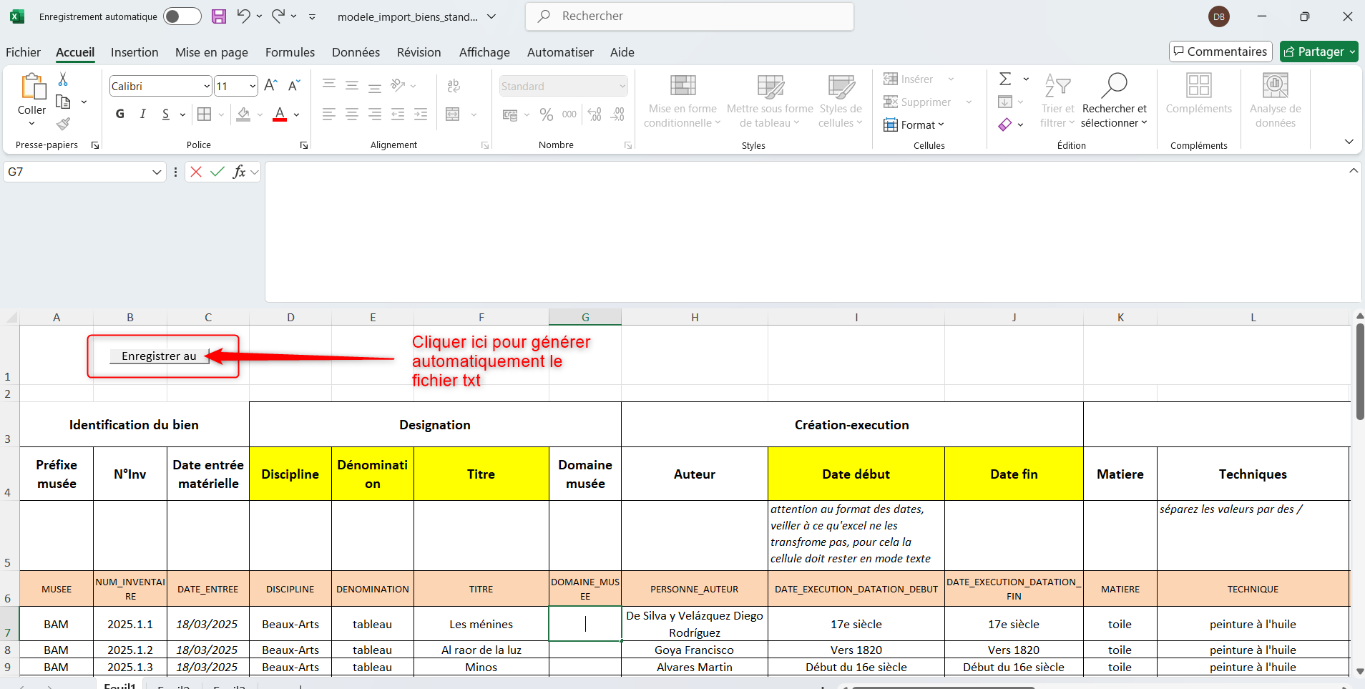
Task: Cancel formula bar entry (X)
Action: 196,172
